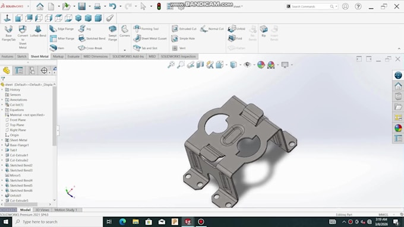Click the Swept Flange tool

point(113,33)
